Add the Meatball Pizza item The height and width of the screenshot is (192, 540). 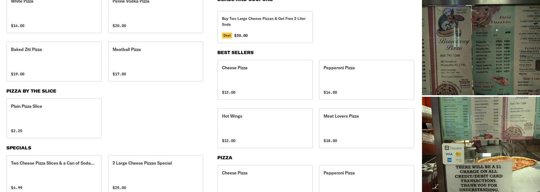(155, 61)
